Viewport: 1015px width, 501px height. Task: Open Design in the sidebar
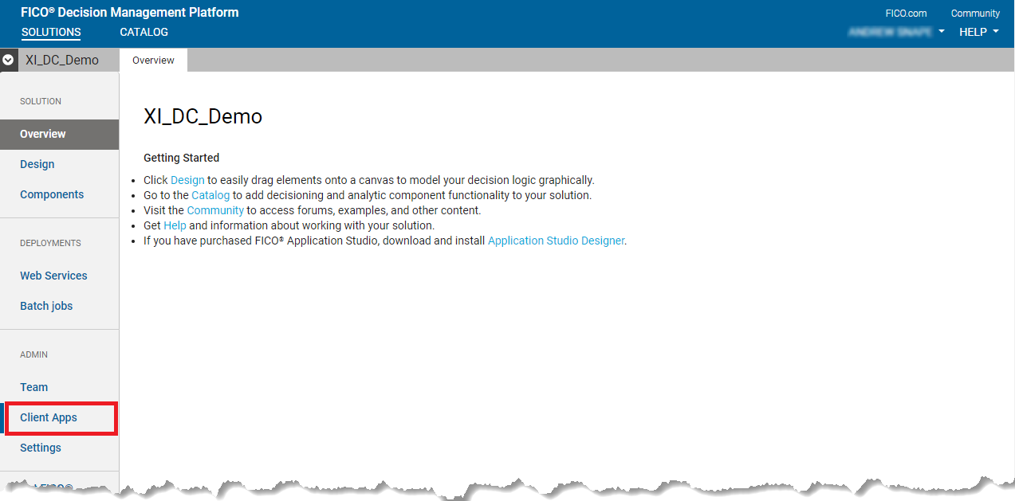(x=37, y=164)
